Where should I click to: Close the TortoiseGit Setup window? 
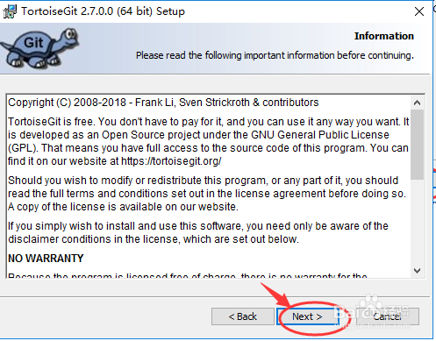click(419, 11)
